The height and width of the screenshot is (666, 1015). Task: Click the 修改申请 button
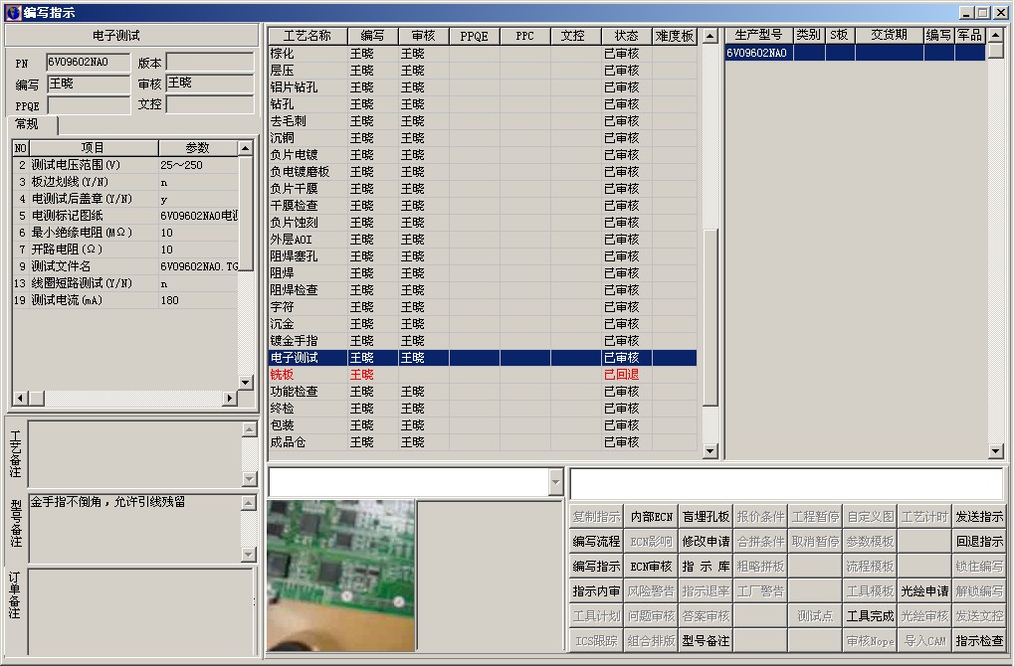point(706,541)
